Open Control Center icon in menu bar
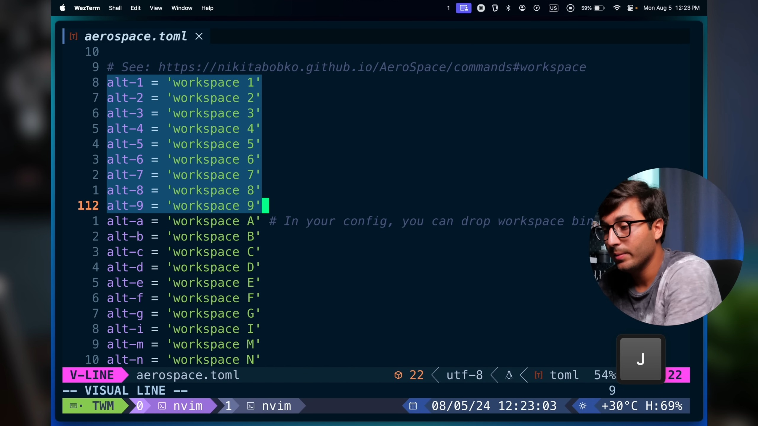The height and width of the screenshot is (426, 758). (x=630, y=8)
